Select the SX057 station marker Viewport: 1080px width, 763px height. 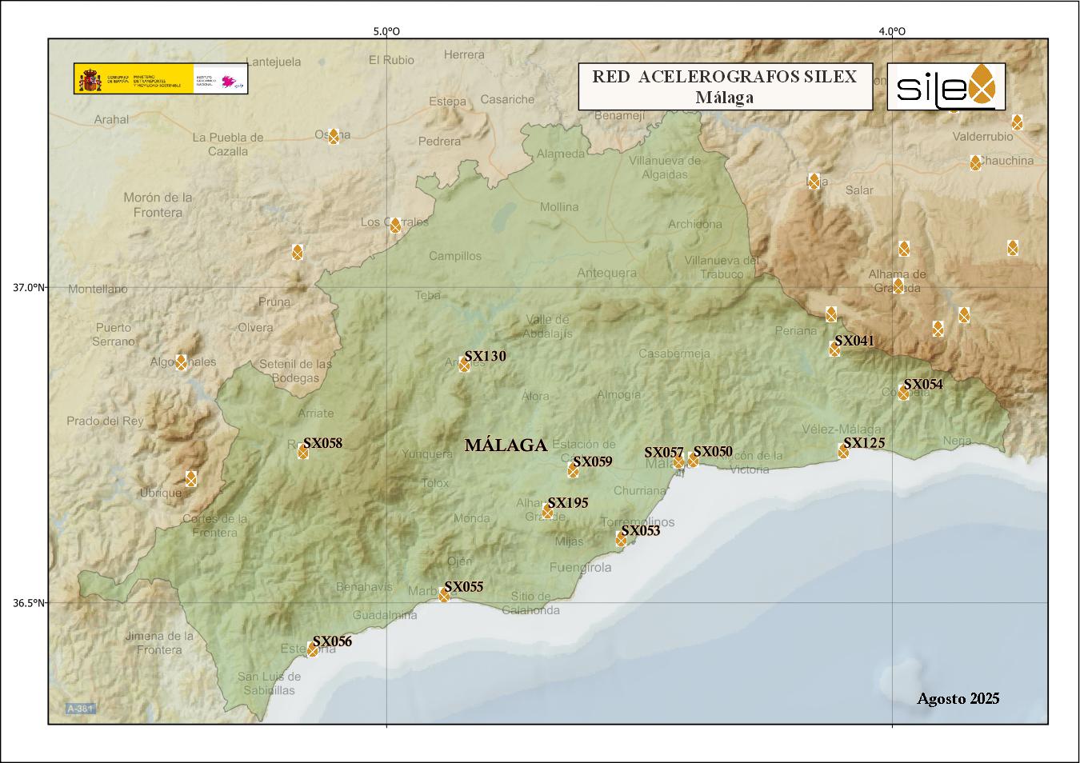point(678,461)
